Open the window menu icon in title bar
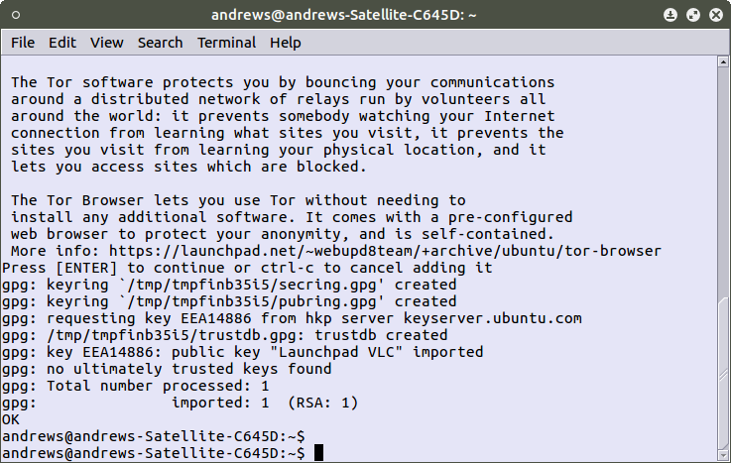Viewport: 731px width, 463px height. click(15, 15)
